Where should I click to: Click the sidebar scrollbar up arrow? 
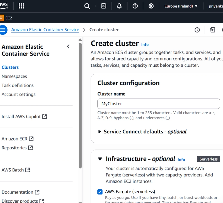(x=80, y=40)
